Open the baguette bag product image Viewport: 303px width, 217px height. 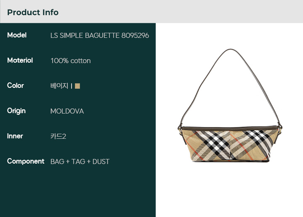point(230,106)
